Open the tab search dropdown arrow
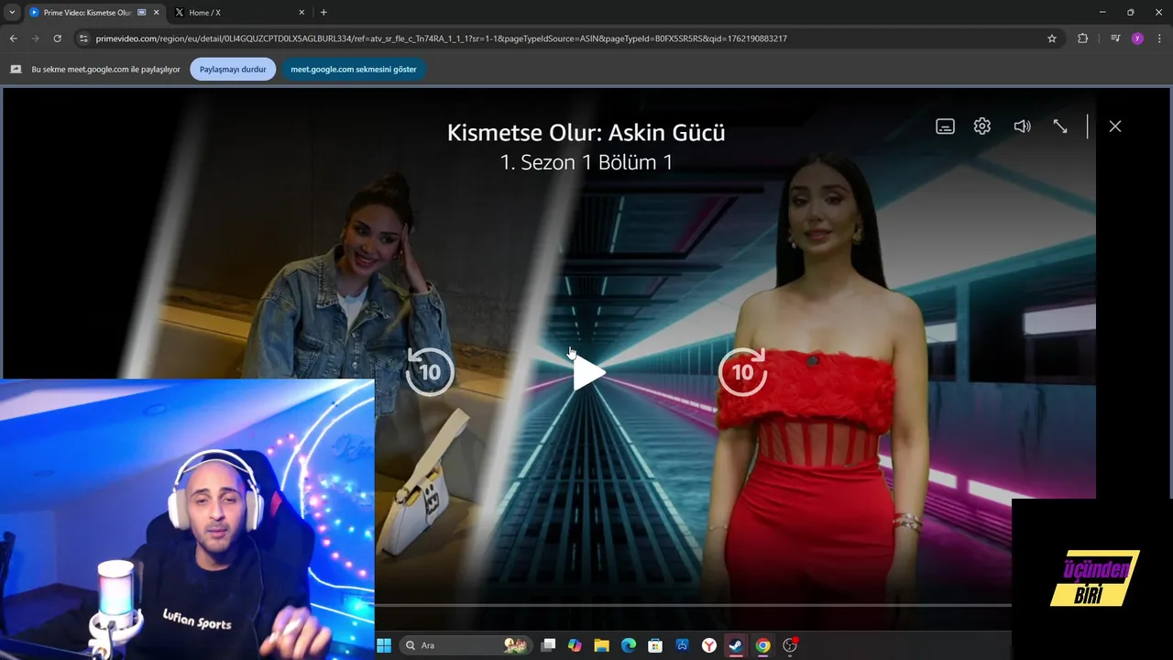This screenshot has height=660, width=1173. pyautogui.click(x=12, y=12)
